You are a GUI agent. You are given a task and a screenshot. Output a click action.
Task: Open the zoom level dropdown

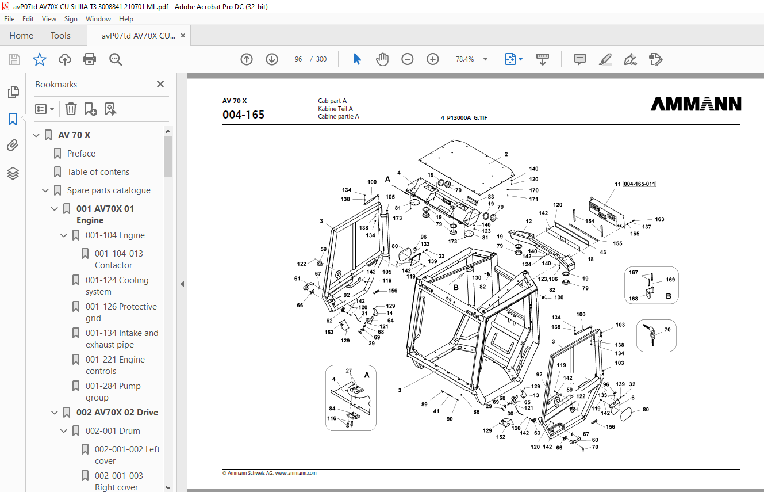coord(485,59)
